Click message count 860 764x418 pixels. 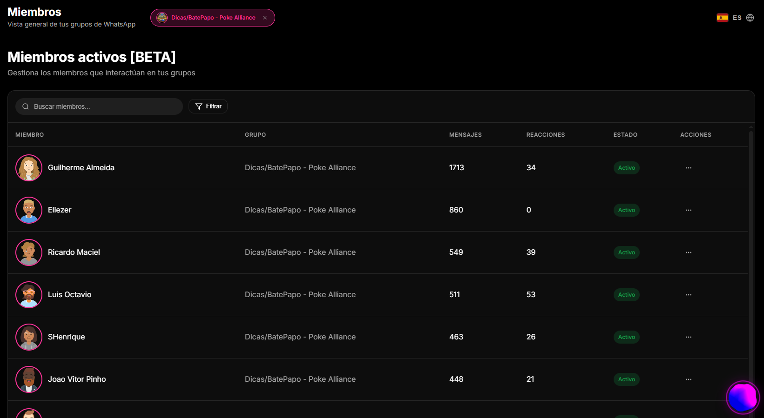(456, 210)
